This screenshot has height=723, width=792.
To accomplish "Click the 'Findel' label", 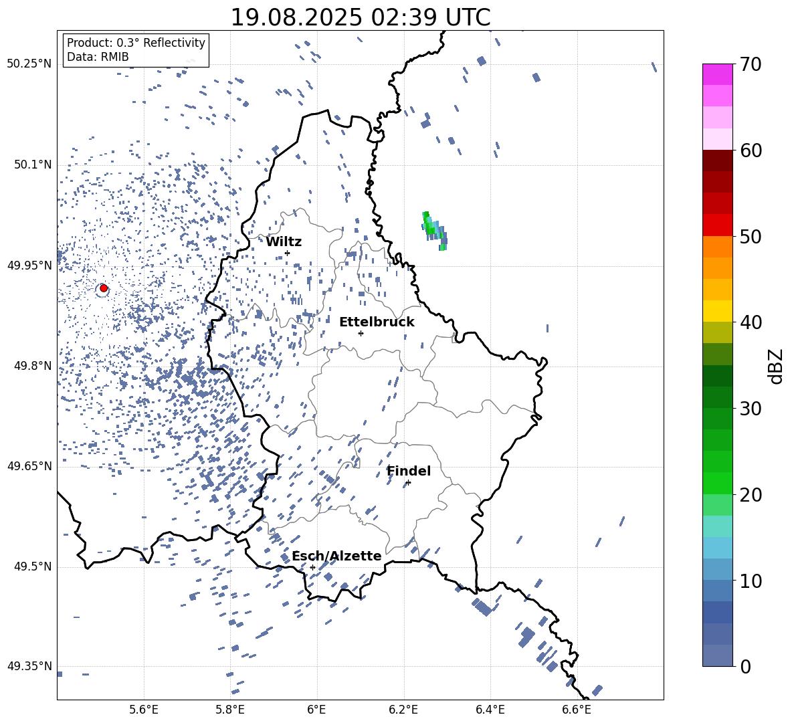I will (x=409, y=471).
